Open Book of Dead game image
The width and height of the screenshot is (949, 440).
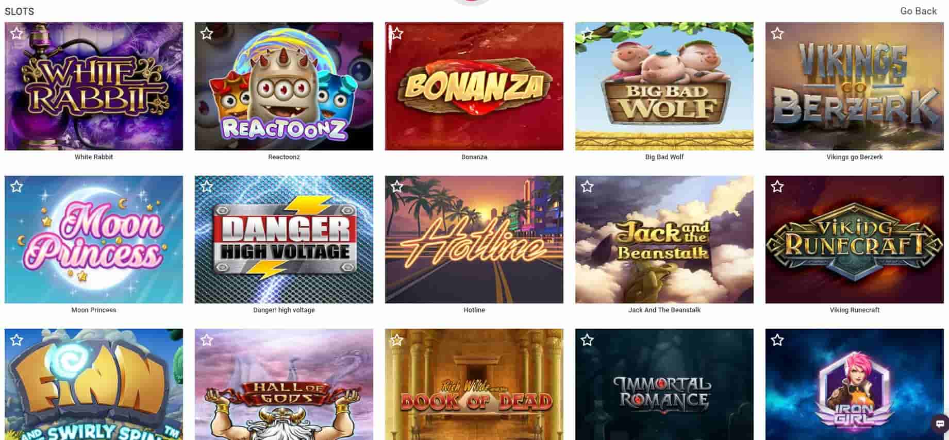pos(474,384)
